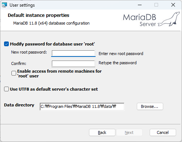182x142 pixels.
Task: Open the Browse… folder picker
Action: [x=150, y=106]
